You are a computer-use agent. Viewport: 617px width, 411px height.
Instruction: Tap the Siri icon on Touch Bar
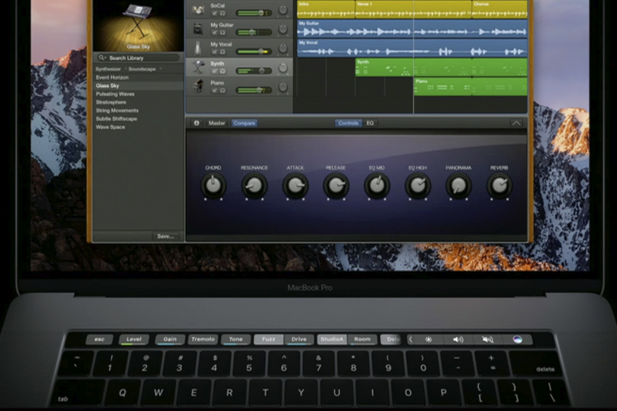point(518,340)
